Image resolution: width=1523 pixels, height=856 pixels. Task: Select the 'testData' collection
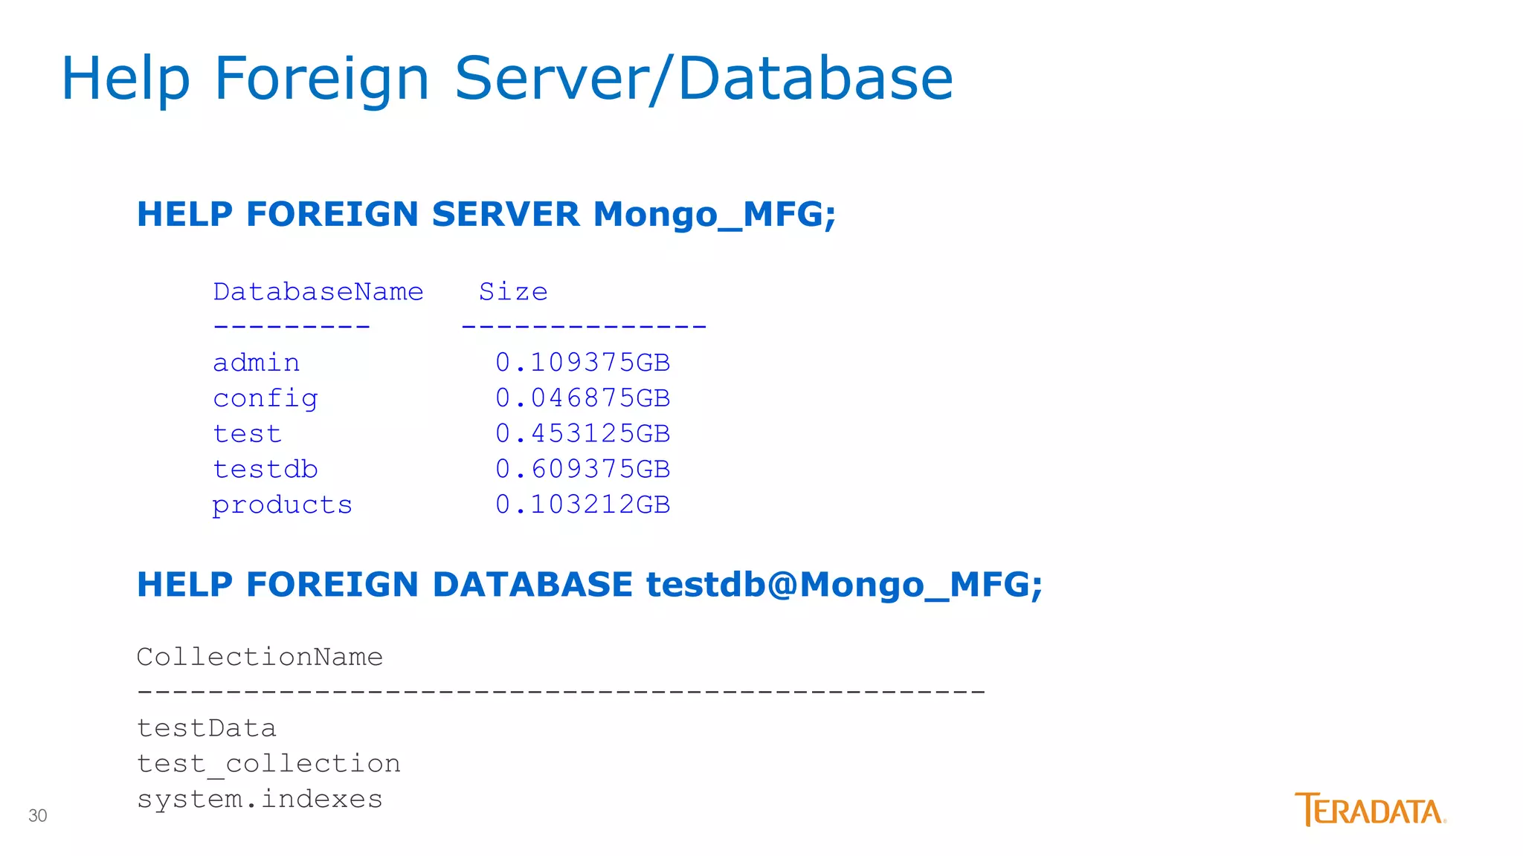(207, 727)
